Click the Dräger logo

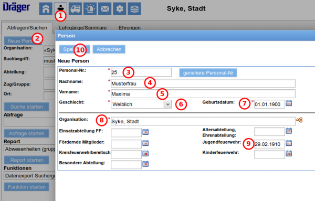(16, 7)
